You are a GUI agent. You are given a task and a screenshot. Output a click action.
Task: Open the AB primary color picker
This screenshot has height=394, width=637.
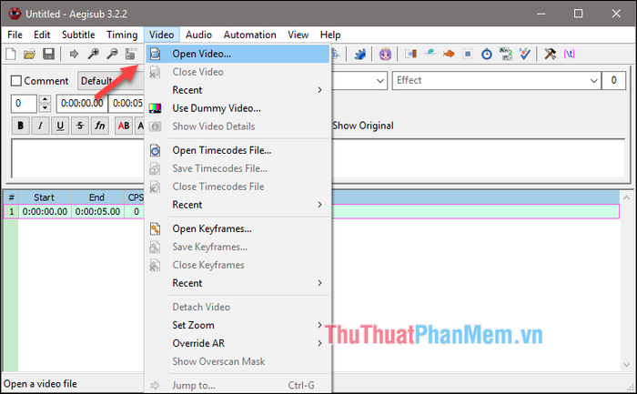(x=124, y=126)
